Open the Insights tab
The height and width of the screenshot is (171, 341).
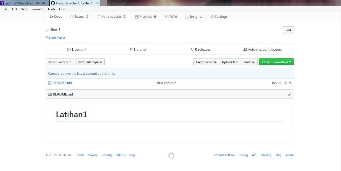(194, 16)
